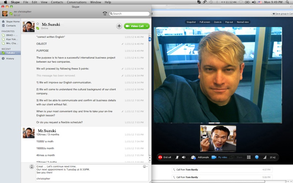This screenshot has height=183, width=293.
Task: Show chat with the blue bubble icon
Action: tap(257, 157)
